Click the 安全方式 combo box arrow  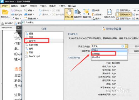pyautogui.click(x=126, y=46)
